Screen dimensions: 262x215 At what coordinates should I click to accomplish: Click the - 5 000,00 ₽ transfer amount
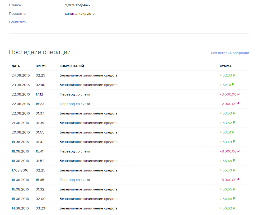point(230,180)
